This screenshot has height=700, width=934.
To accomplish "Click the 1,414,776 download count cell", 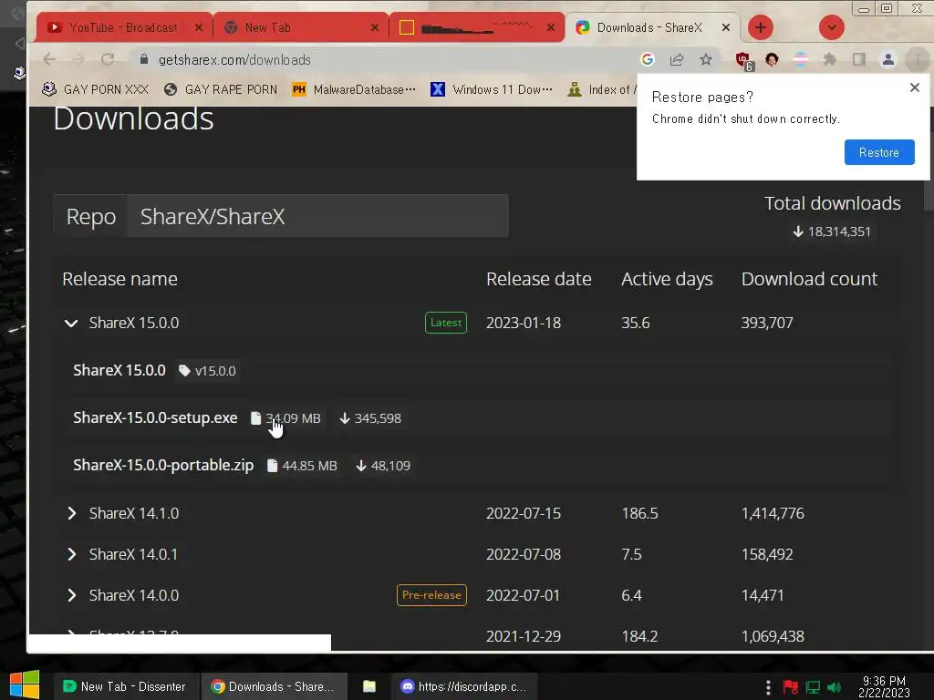I will (x=773, y=513).
